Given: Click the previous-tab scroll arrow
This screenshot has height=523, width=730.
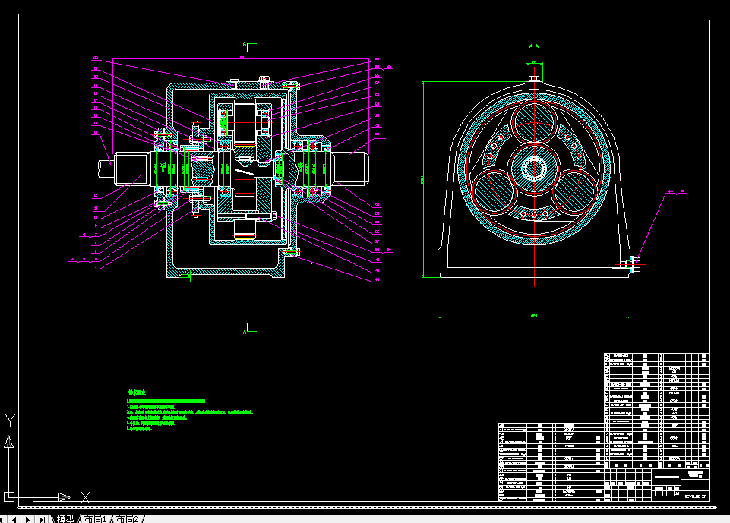Looking at the screenshot, I should click(15, 518).
